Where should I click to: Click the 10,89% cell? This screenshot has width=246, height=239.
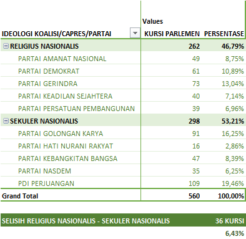233,71
